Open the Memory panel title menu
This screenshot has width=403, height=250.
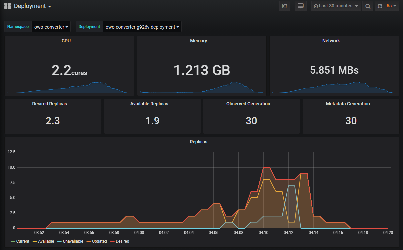(199, 41)
